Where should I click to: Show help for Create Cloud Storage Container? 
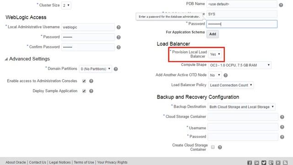coord(220,147)
